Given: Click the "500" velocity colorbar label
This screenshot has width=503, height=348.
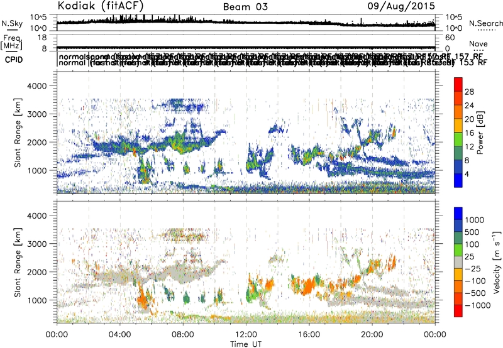Looking at the screenshot, I should pos(472,232).
